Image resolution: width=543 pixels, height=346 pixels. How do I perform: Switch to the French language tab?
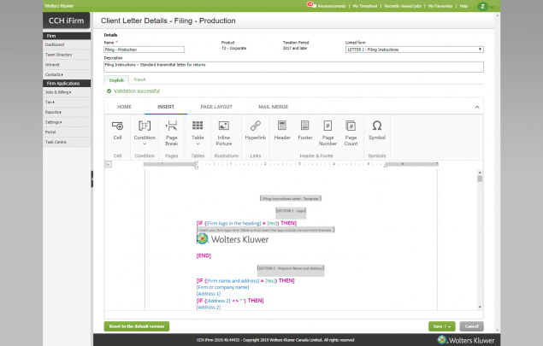click(139, 79)
